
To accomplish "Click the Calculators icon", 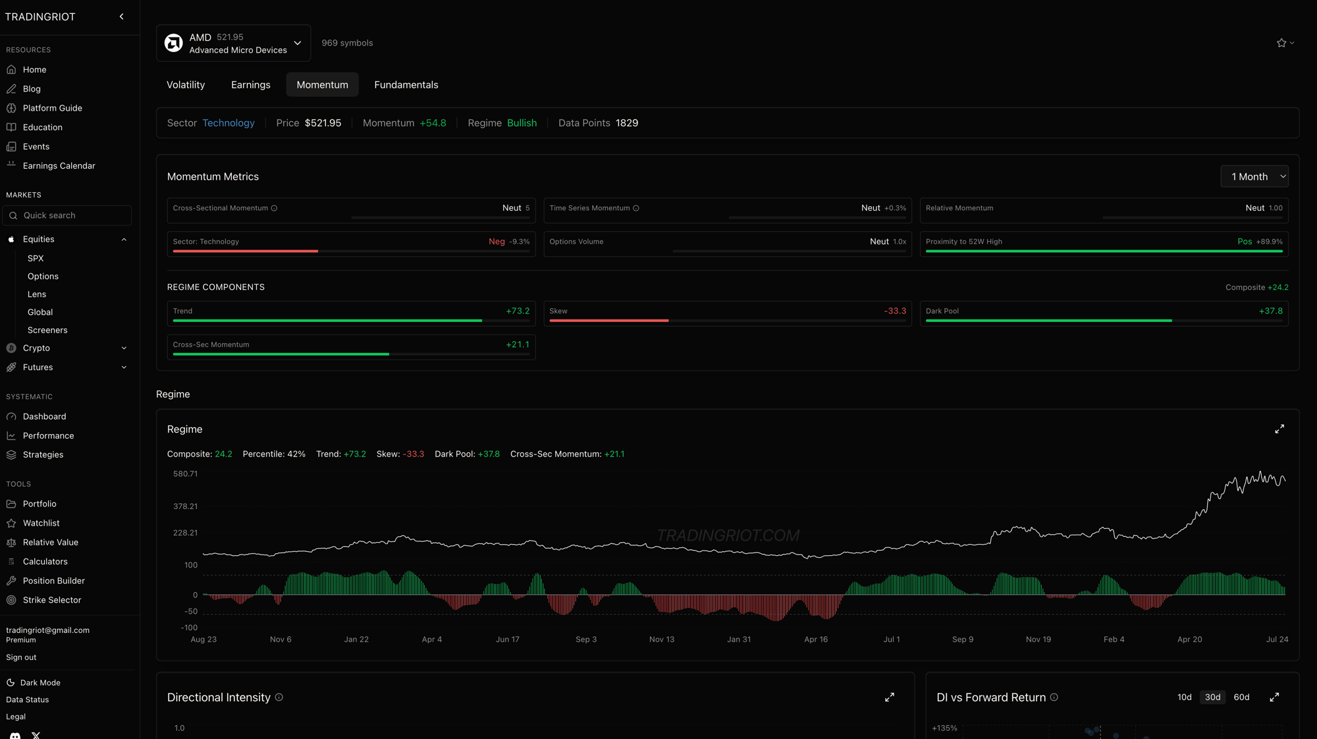I will tap(11, 561).
